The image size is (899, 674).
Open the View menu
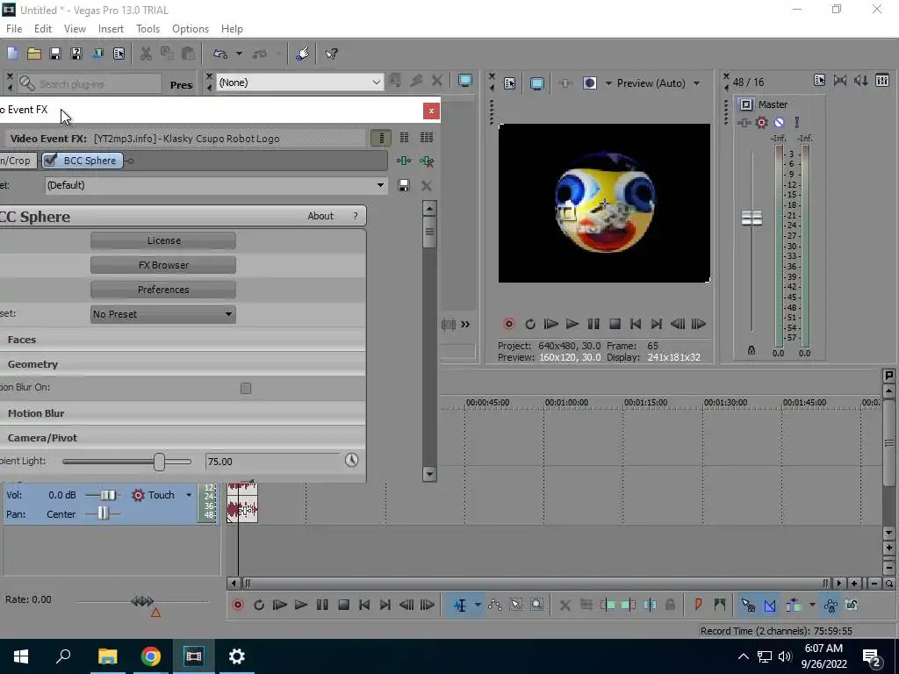tap(75, 29)
